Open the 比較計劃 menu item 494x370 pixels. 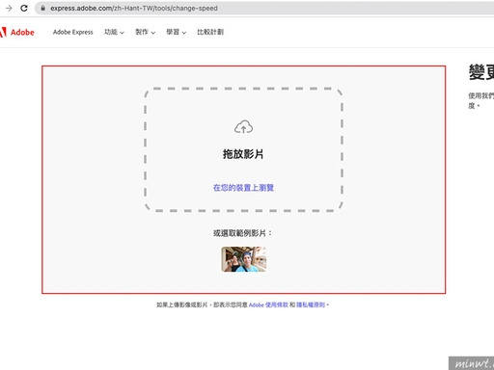tap(210, 32)
